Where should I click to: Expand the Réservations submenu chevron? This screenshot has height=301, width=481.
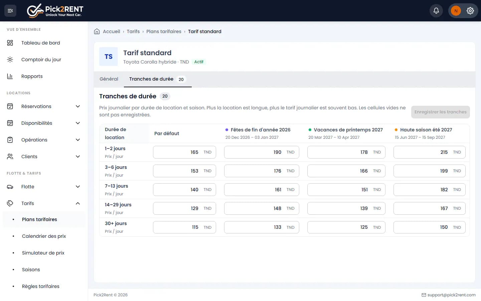(x=78, y=106)
